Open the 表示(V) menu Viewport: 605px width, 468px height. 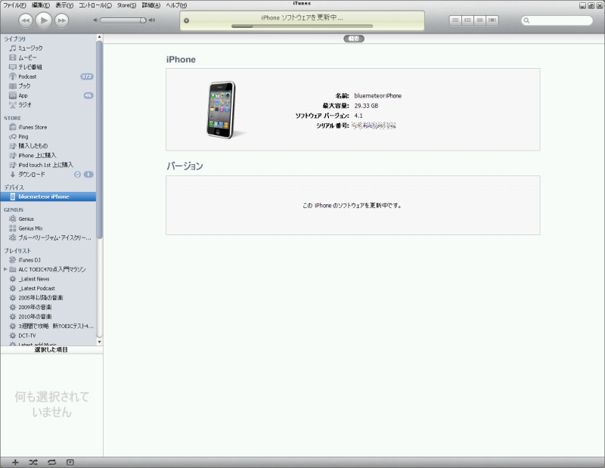point(64,5)
